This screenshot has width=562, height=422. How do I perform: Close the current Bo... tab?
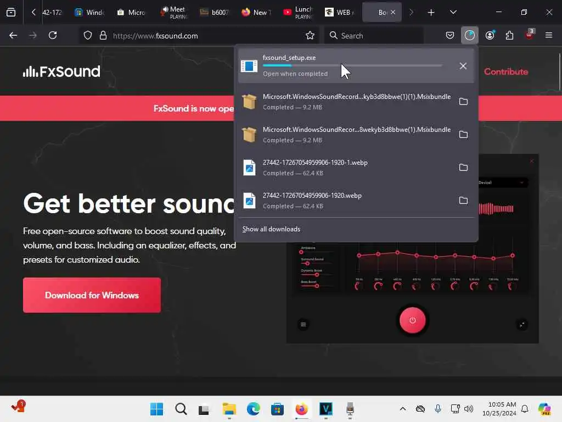tap(393, 13)
